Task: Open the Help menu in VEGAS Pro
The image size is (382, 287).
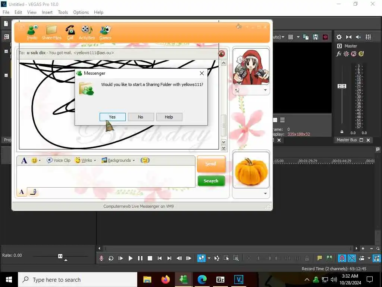Action: (98, 12)
